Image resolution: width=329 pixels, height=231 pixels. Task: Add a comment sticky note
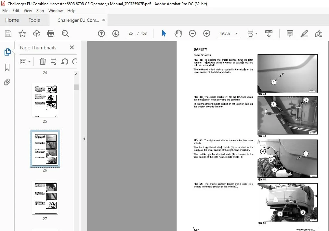290,33
